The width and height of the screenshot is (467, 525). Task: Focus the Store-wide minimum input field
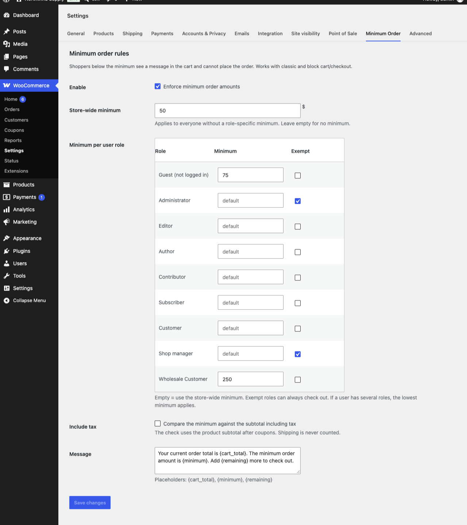pos(228,111)
